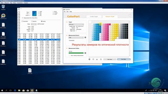
Task: Open VirtualBox Справка menu
Action: (26, 3)
